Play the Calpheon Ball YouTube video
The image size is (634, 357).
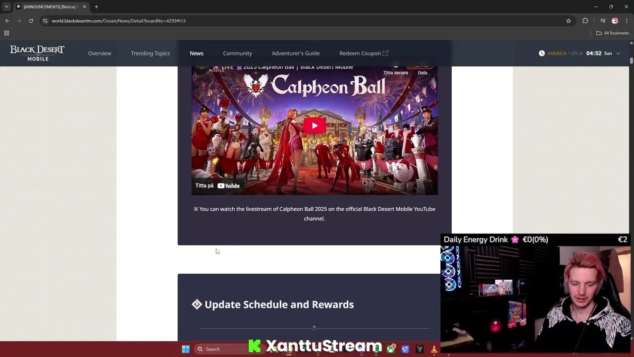[315, 125]
